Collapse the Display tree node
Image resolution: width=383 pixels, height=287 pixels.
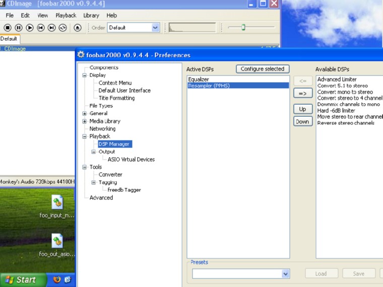(85, 75)
